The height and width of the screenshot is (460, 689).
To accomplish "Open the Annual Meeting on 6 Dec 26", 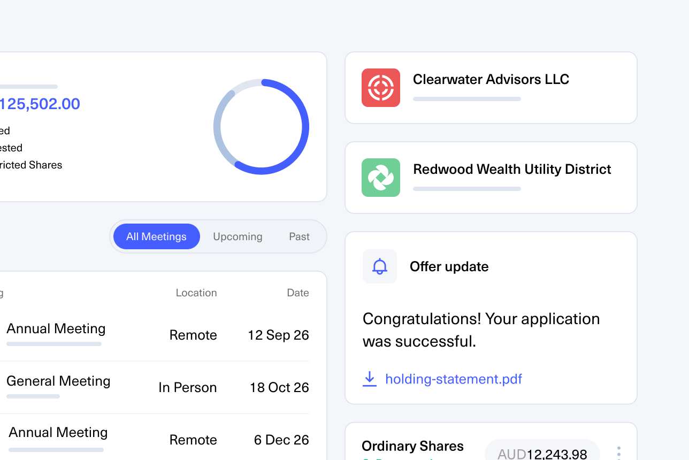I will click(x=155, y=440).
